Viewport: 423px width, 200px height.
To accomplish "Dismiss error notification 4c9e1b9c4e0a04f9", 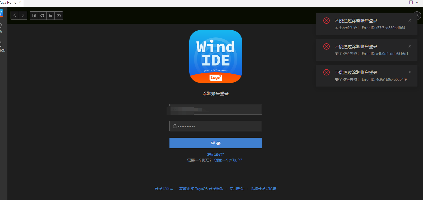I will 410,72.
